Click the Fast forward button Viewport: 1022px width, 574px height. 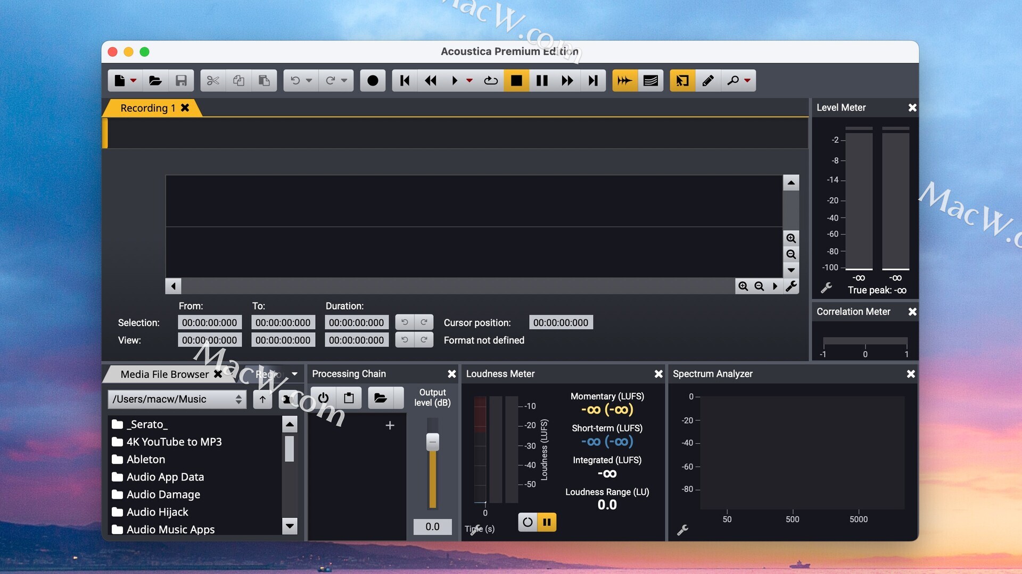[x=567, y=81]
